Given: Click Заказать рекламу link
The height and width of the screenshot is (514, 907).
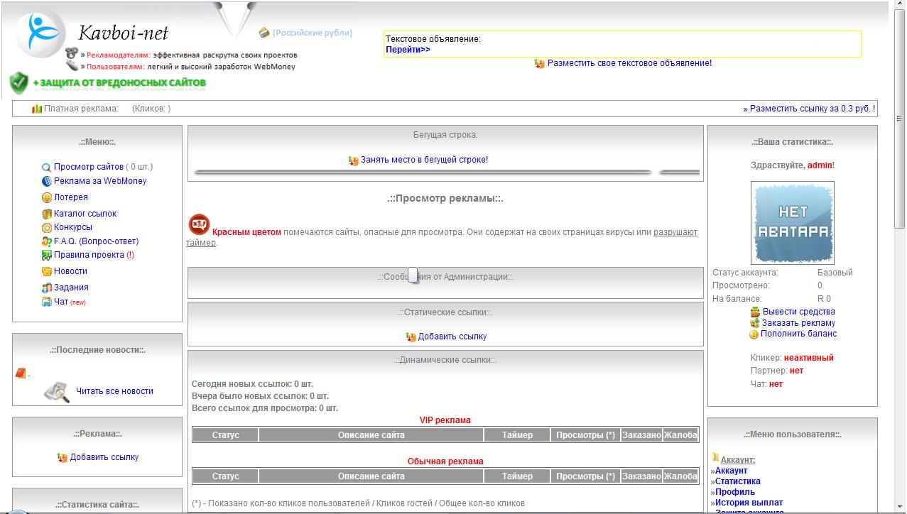Looking at the screenshot, I should pos(799,323).
